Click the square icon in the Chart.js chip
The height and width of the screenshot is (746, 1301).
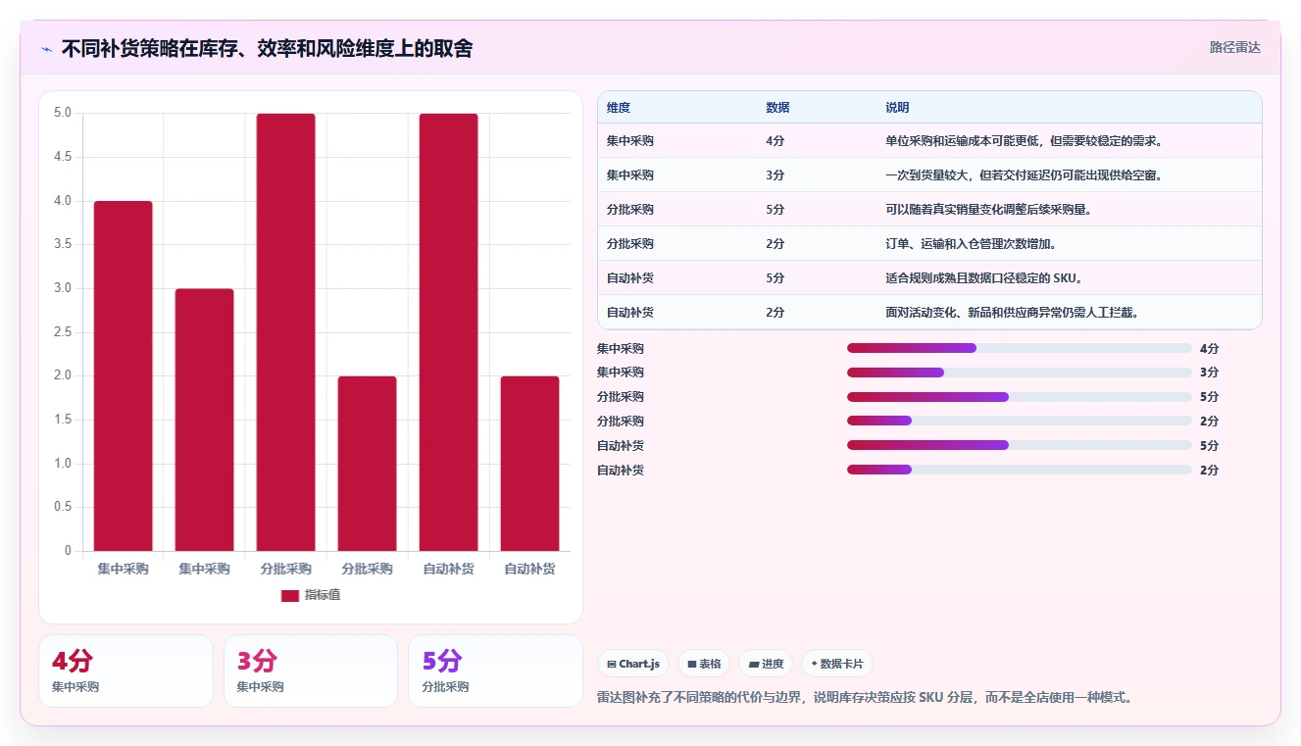pyautogui.click(x=612, y=664)
